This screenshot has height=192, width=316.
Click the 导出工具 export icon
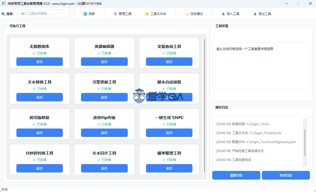pyautogui.click(x=255, y=14)
